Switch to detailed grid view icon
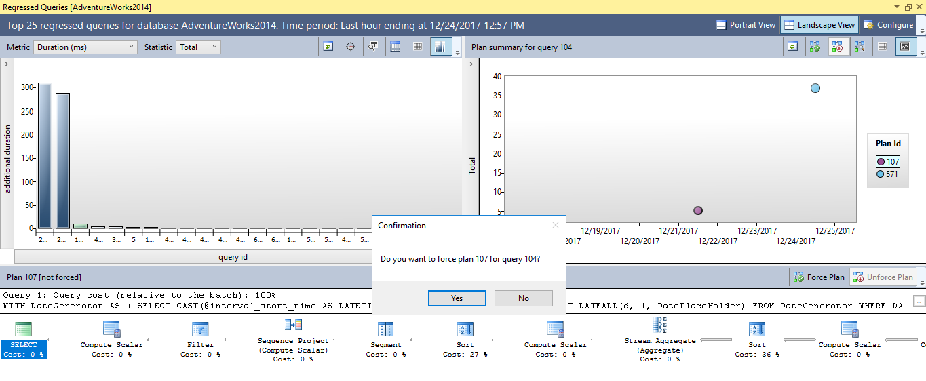The width and height of the screenshot is (926, 381). pyautogui.click(x=395, y=47)
